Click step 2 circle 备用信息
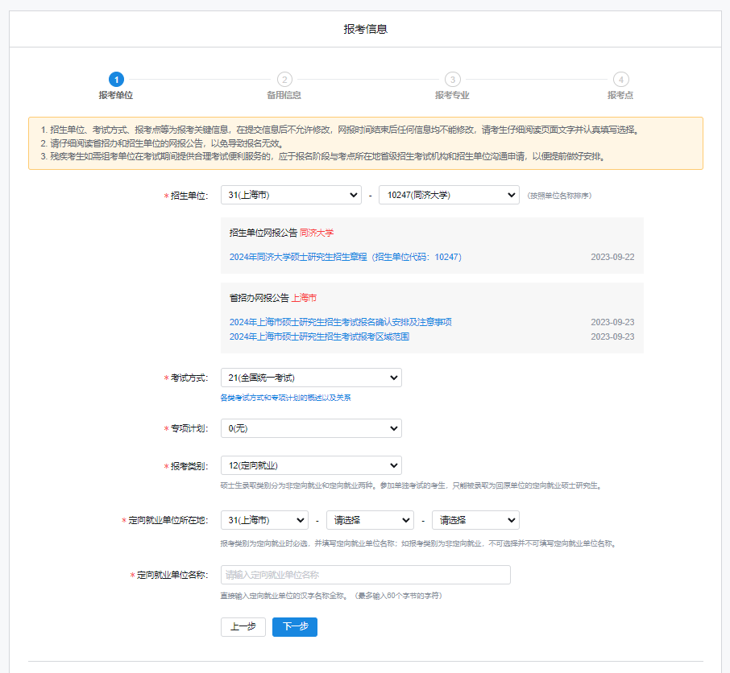Image resolution: width=730 pixels, height=673 pixels. click(x=284, y=79)
